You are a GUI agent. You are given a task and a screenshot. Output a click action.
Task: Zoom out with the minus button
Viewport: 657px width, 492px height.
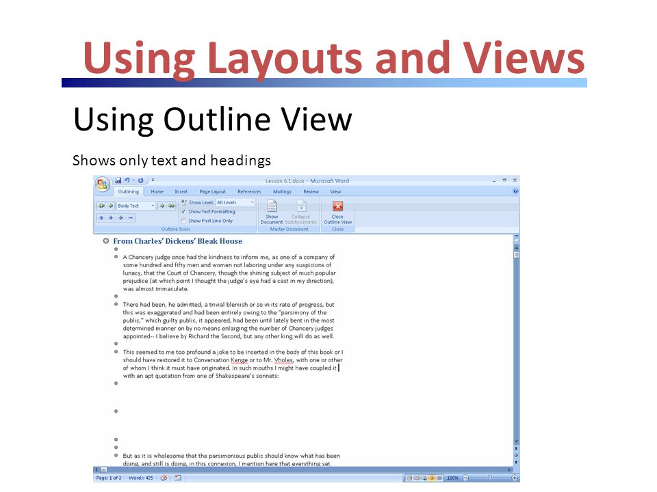pos(465,478)
